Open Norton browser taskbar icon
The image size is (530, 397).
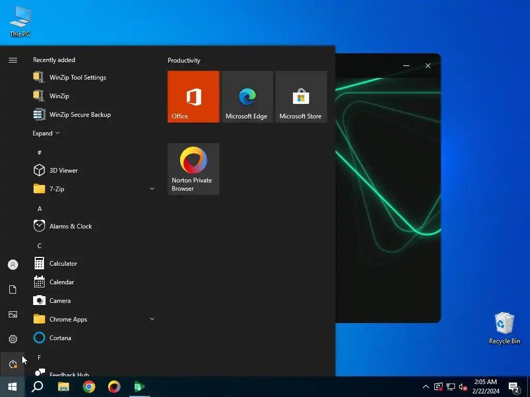pos(114,387)
